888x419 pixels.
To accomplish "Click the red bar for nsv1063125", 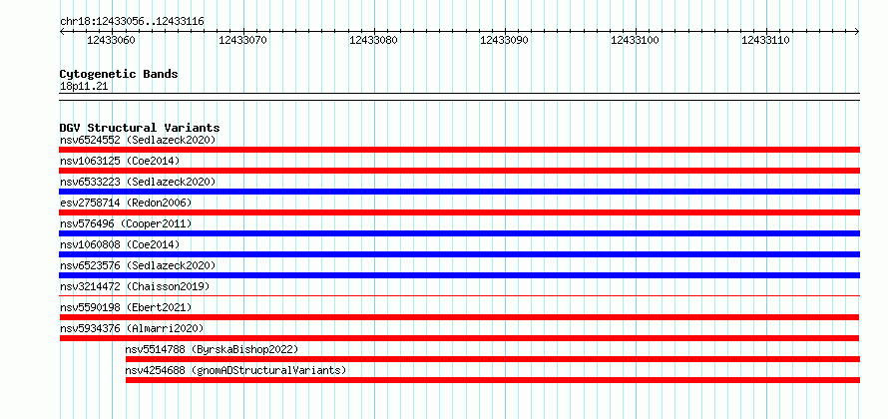I will (459, 171).
